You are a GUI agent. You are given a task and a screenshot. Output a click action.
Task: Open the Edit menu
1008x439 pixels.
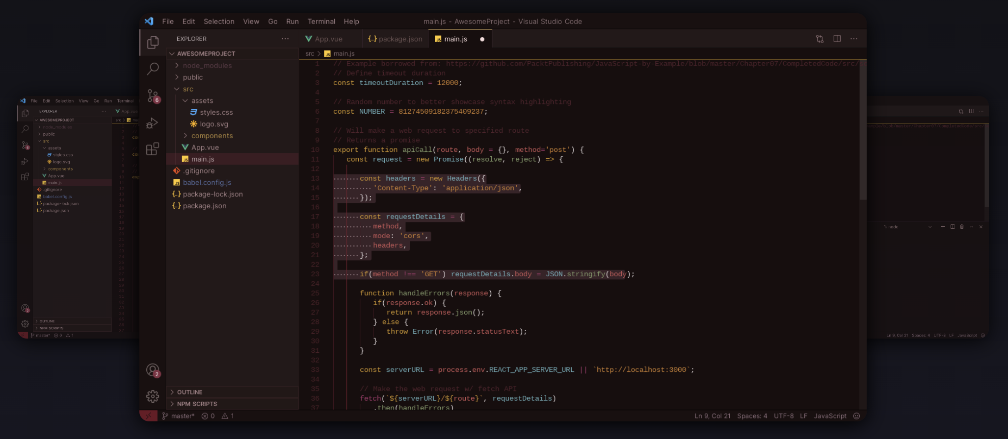[x=188, y=22]
